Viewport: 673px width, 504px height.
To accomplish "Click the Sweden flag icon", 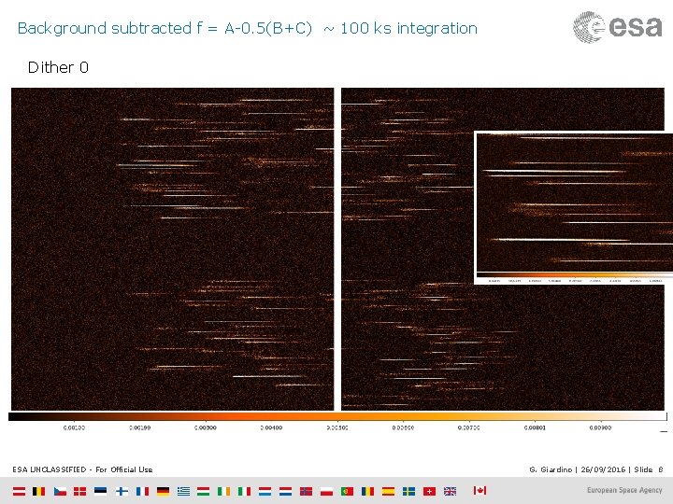I will pos(409,491).
